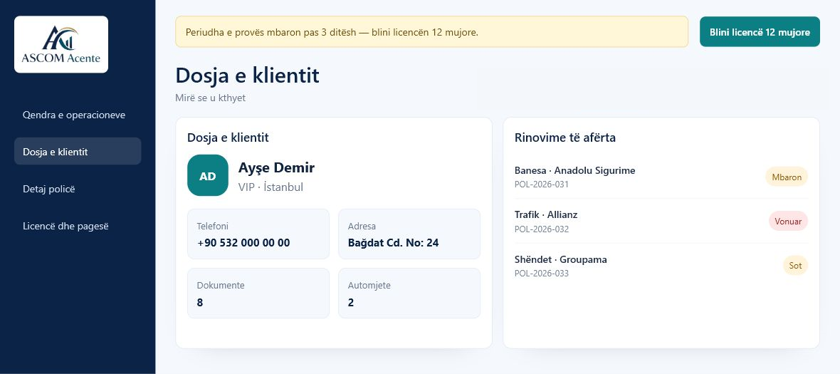Viewport: 840px width, 374px height.
Task: Click the VIP · İstanbul label
Action: coord(271,187)
